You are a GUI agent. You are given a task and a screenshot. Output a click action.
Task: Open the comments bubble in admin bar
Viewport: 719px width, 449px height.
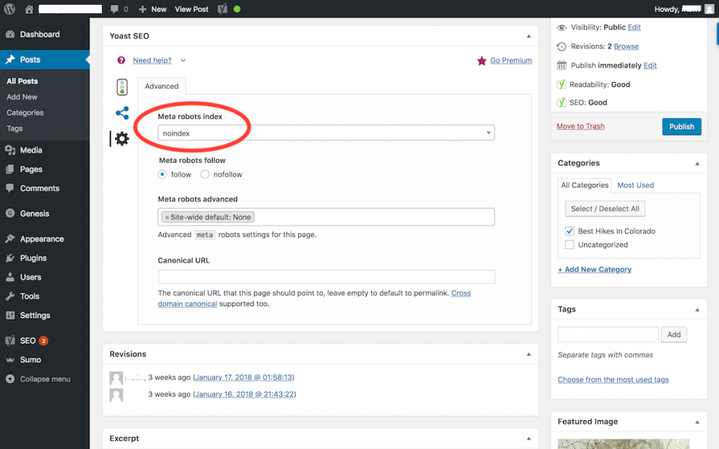(x=114, y=9)
